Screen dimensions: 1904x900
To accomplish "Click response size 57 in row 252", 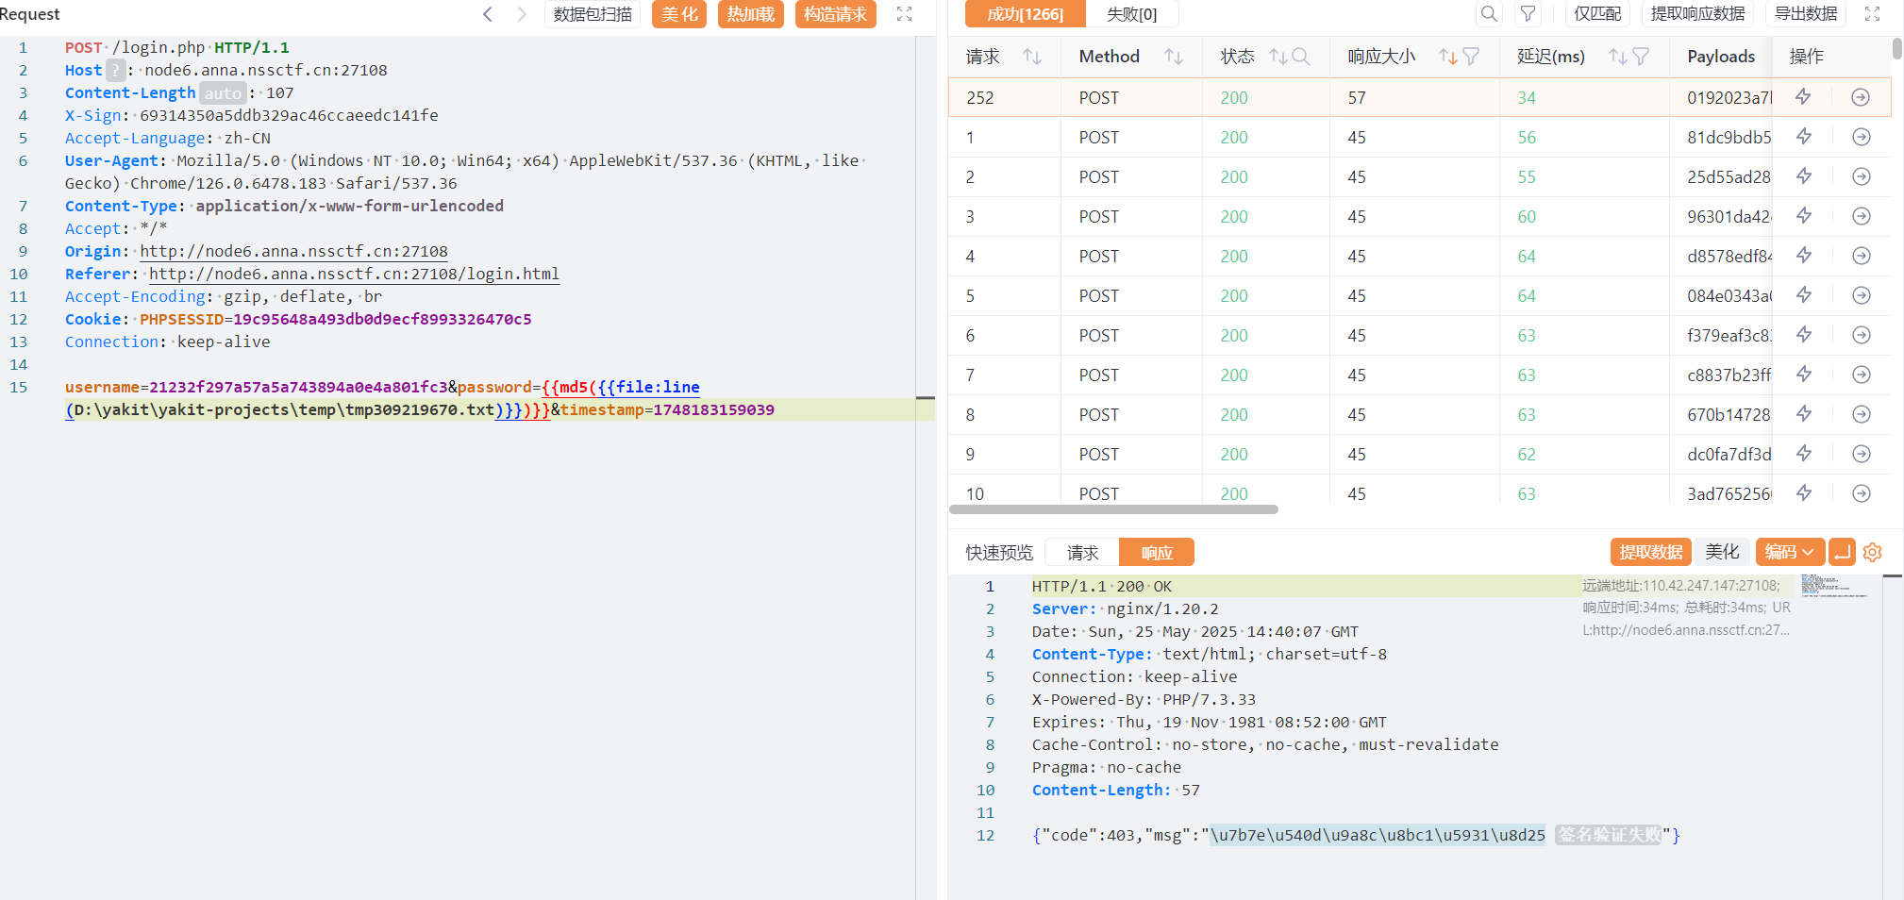I will click(x=1357, y=97).
